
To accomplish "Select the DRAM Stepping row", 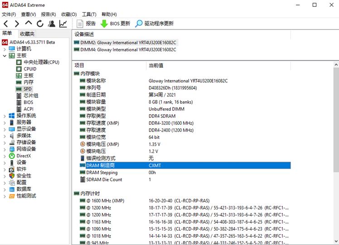I will click(x=185, y=172).
